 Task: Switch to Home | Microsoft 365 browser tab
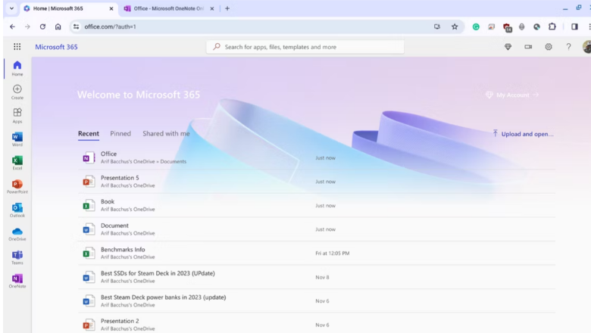click(69, 8)
